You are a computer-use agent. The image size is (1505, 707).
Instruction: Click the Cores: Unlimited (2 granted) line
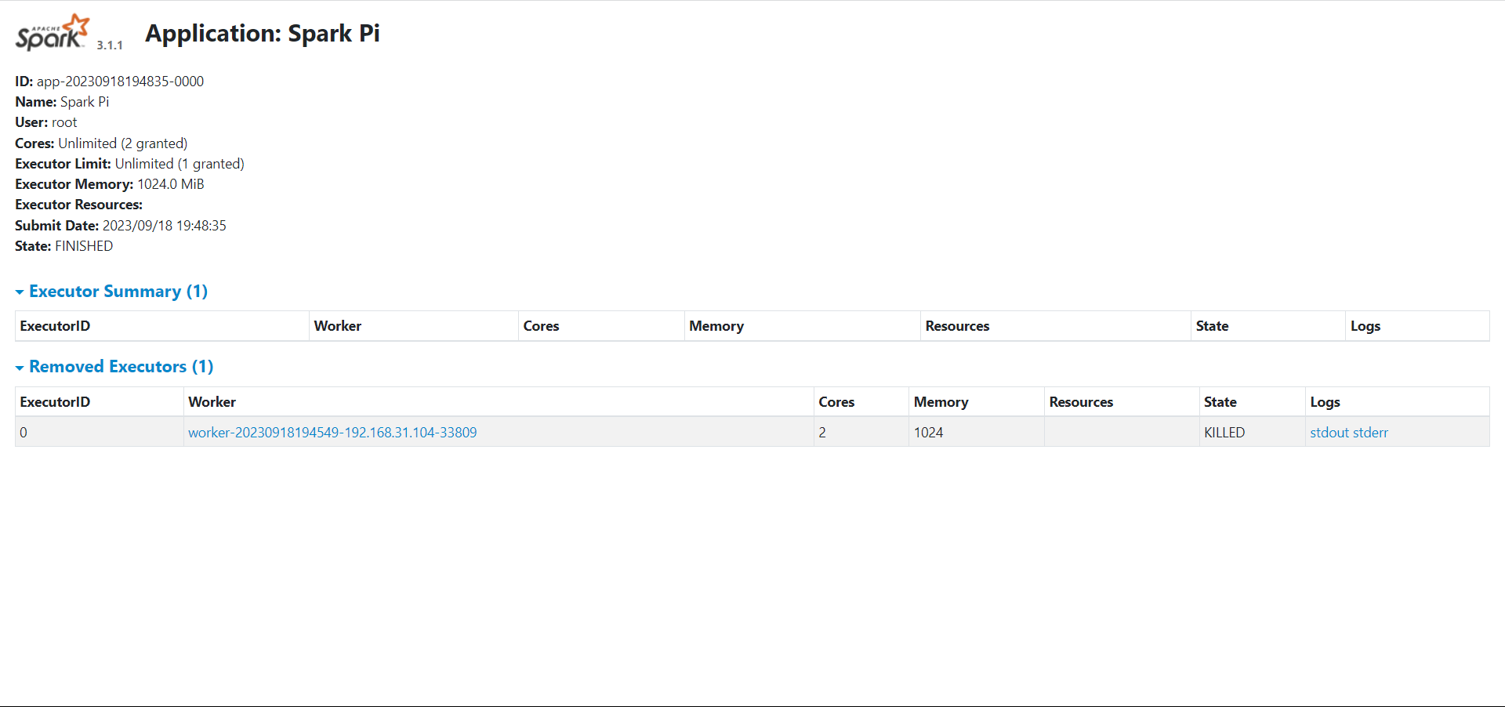point(101,143)
